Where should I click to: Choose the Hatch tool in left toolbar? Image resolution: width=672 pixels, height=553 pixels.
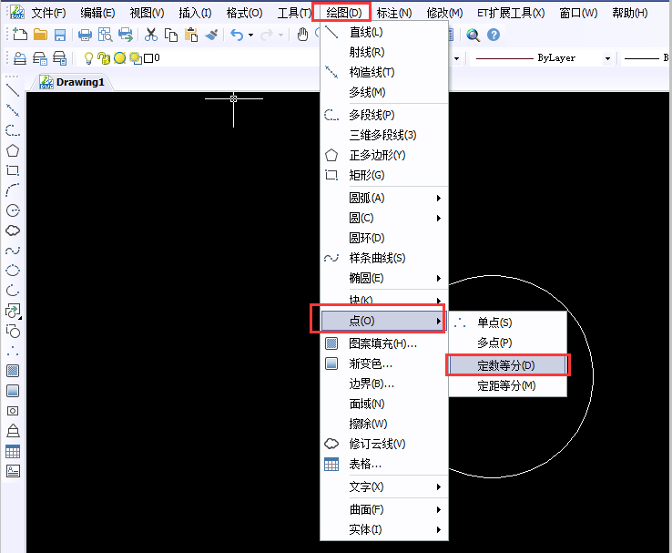click(13, 371)
